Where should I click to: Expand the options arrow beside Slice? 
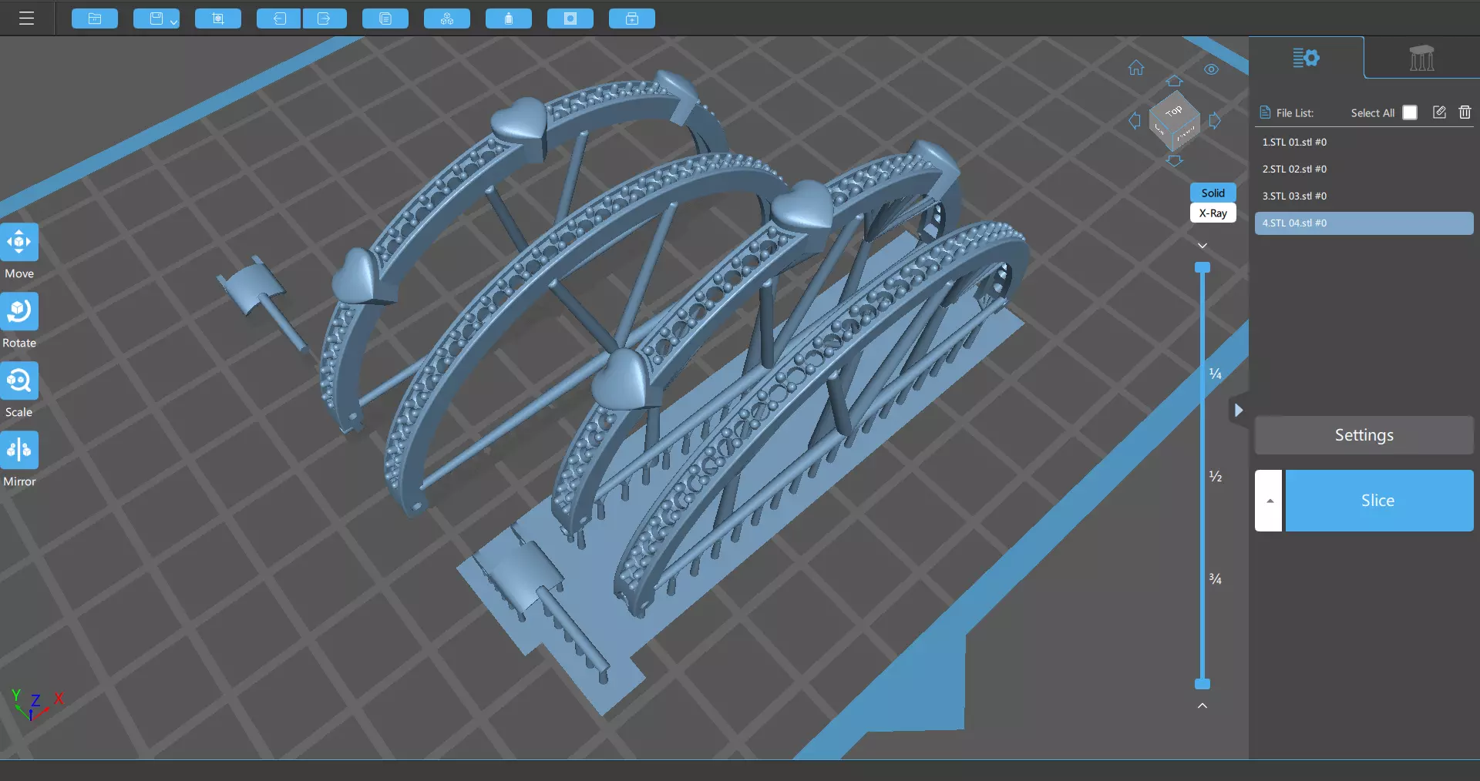(x=1269, y=501)
